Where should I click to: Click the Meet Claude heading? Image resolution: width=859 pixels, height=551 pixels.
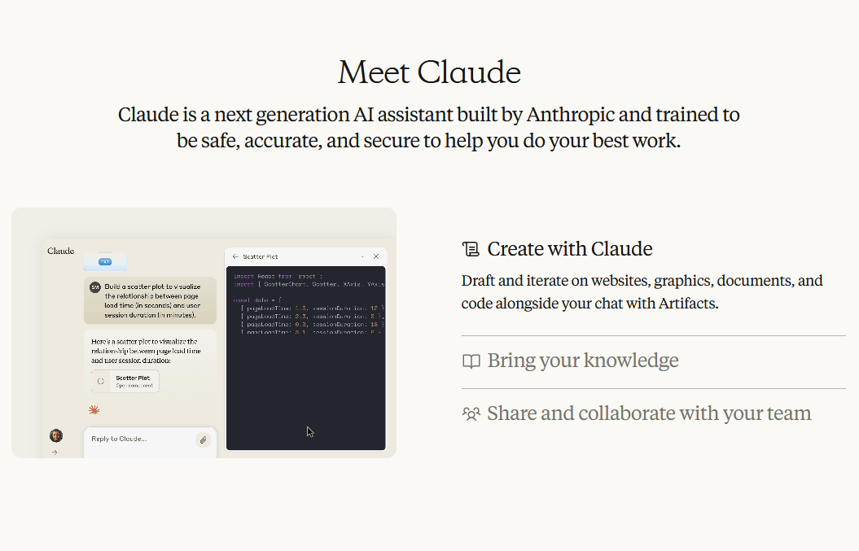(x=430, y=72)
